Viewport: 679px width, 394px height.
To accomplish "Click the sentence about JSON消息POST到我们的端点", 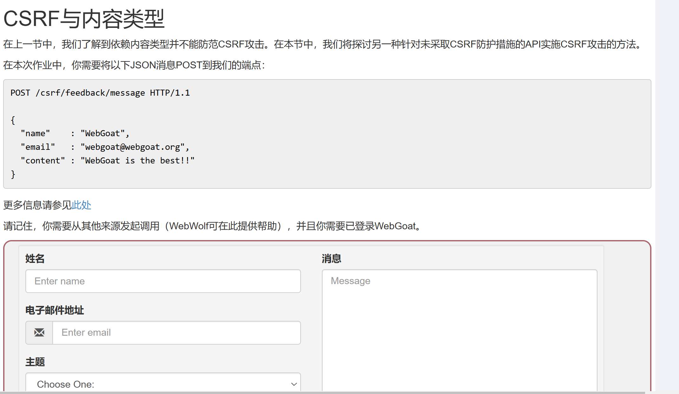I will 134,65.
